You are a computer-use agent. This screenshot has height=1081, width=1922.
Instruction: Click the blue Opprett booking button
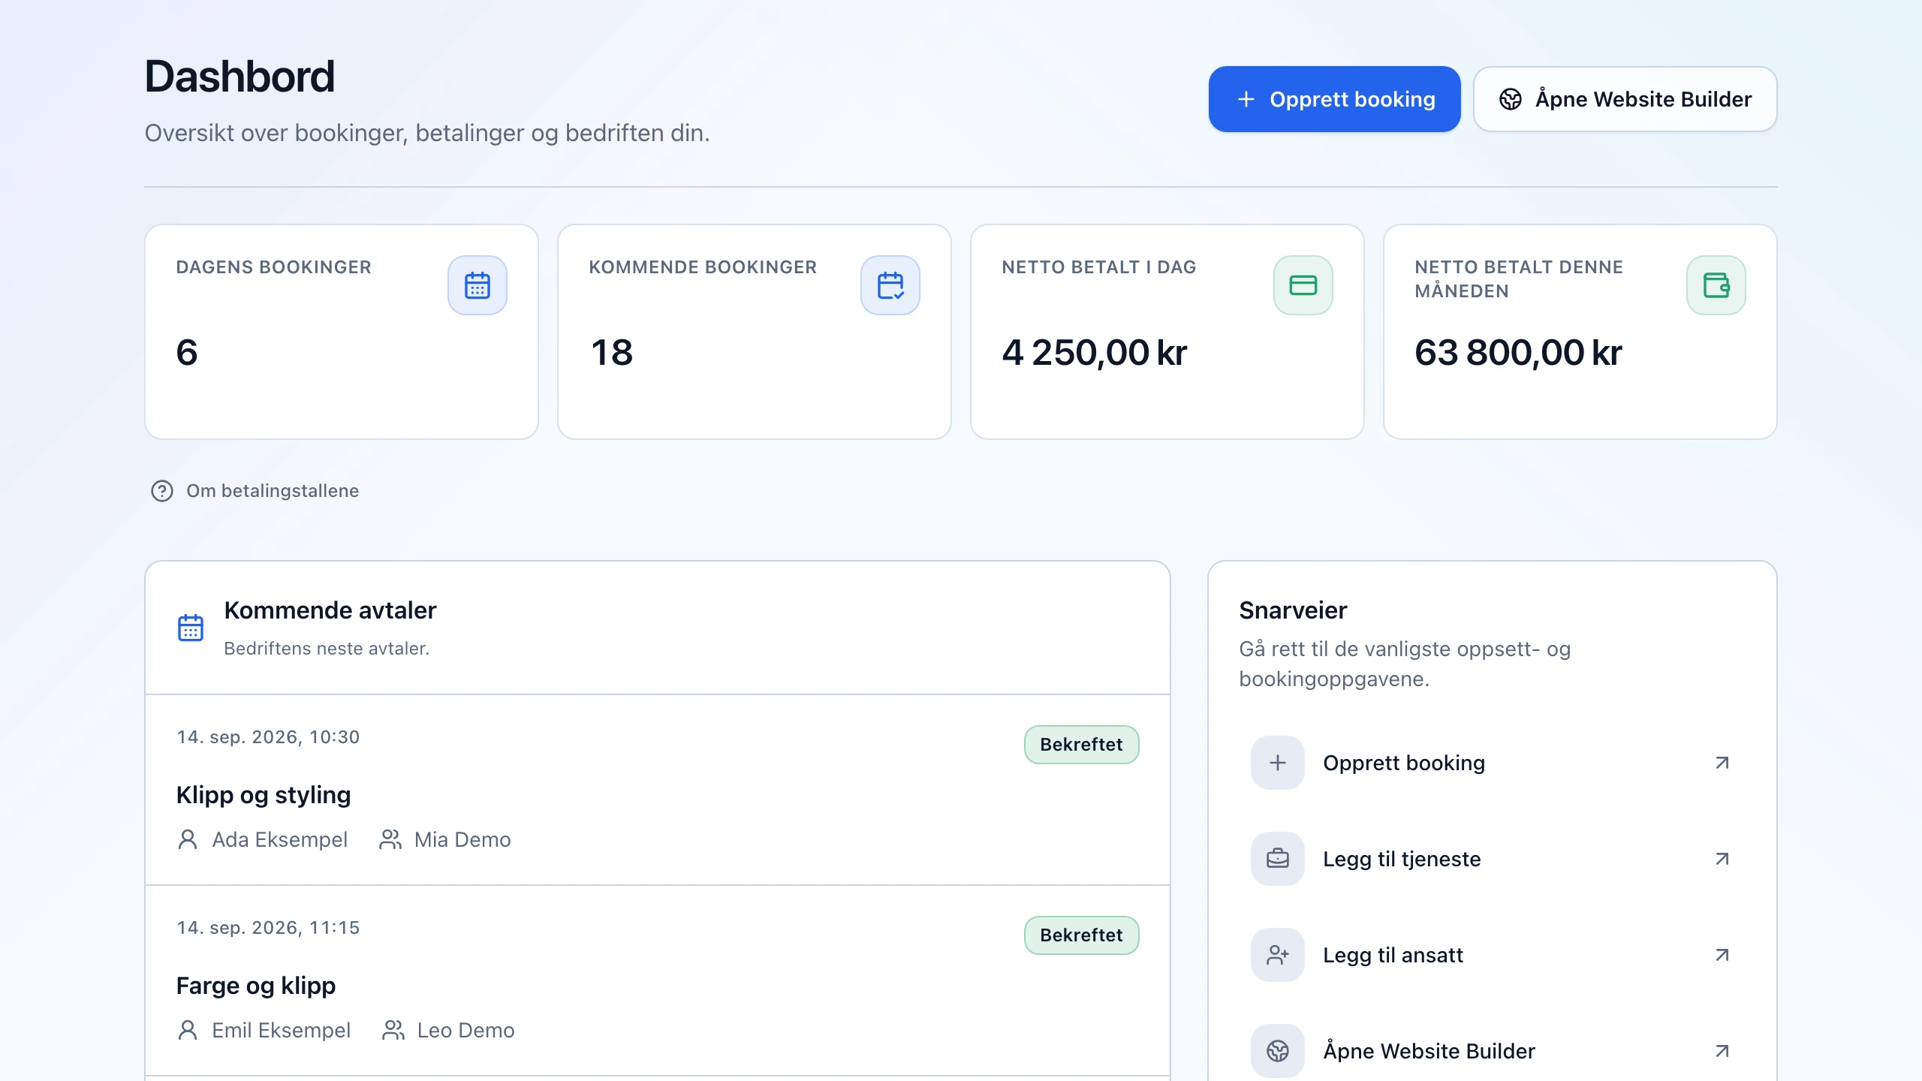pos(1334,99)
